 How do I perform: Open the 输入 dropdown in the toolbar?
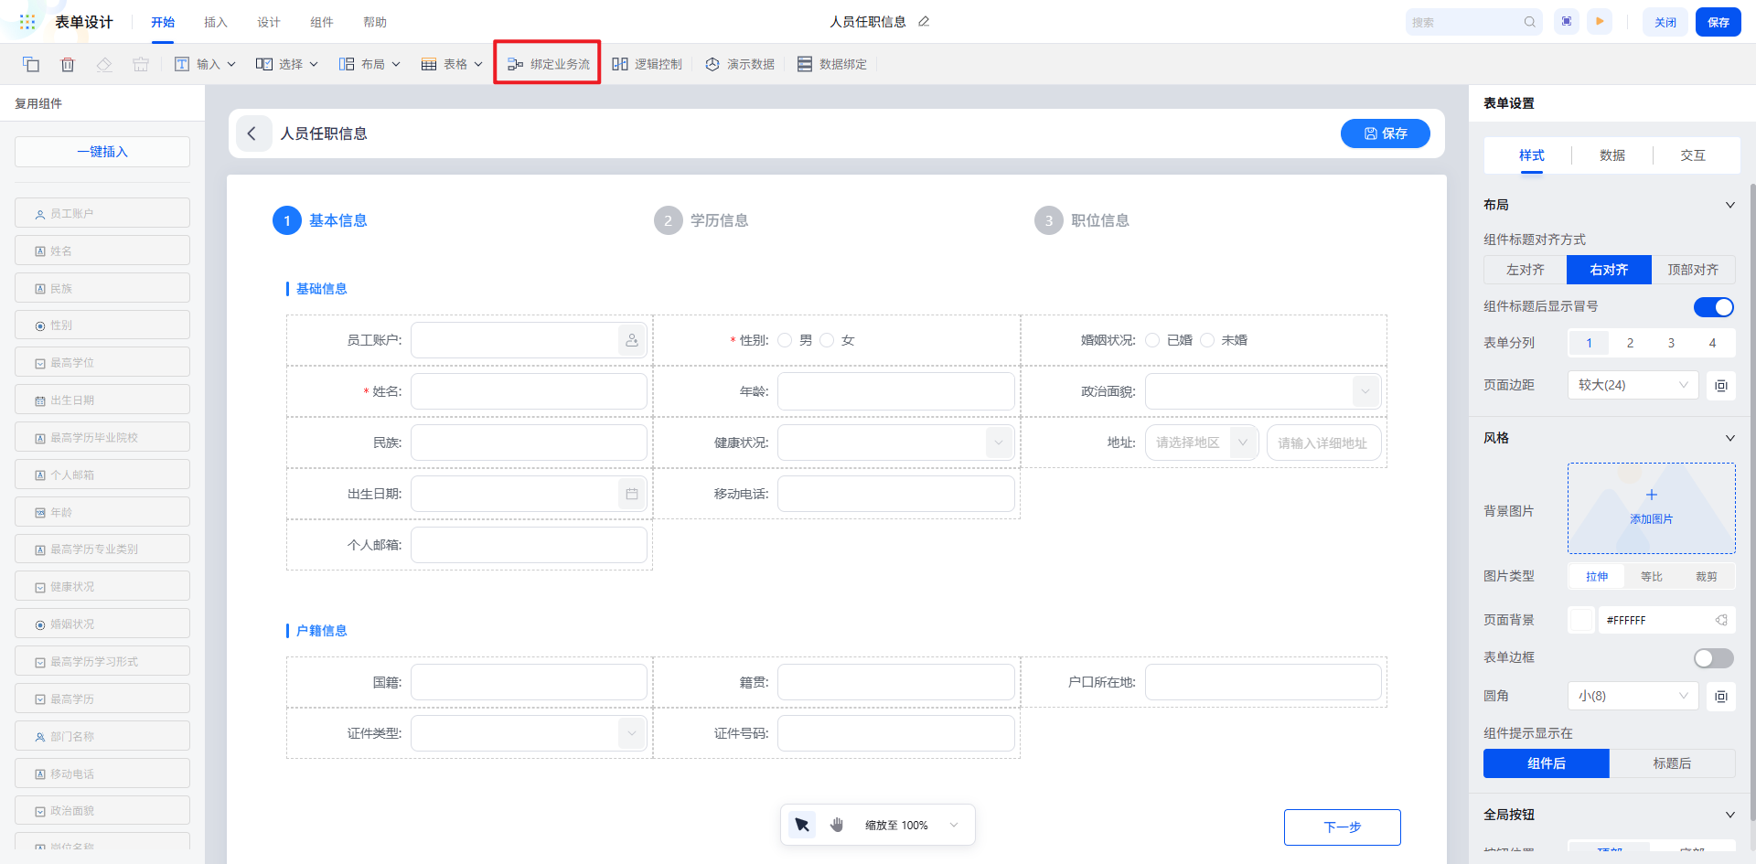point(206,64)
